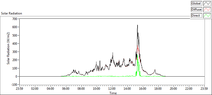The width and height of the screenshot is (212, 95).
Task: Click the 06:00 time tick label
Action: [66, 89]
